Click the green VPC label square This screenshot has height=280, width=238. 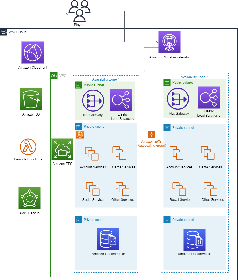tap(54, 75)
